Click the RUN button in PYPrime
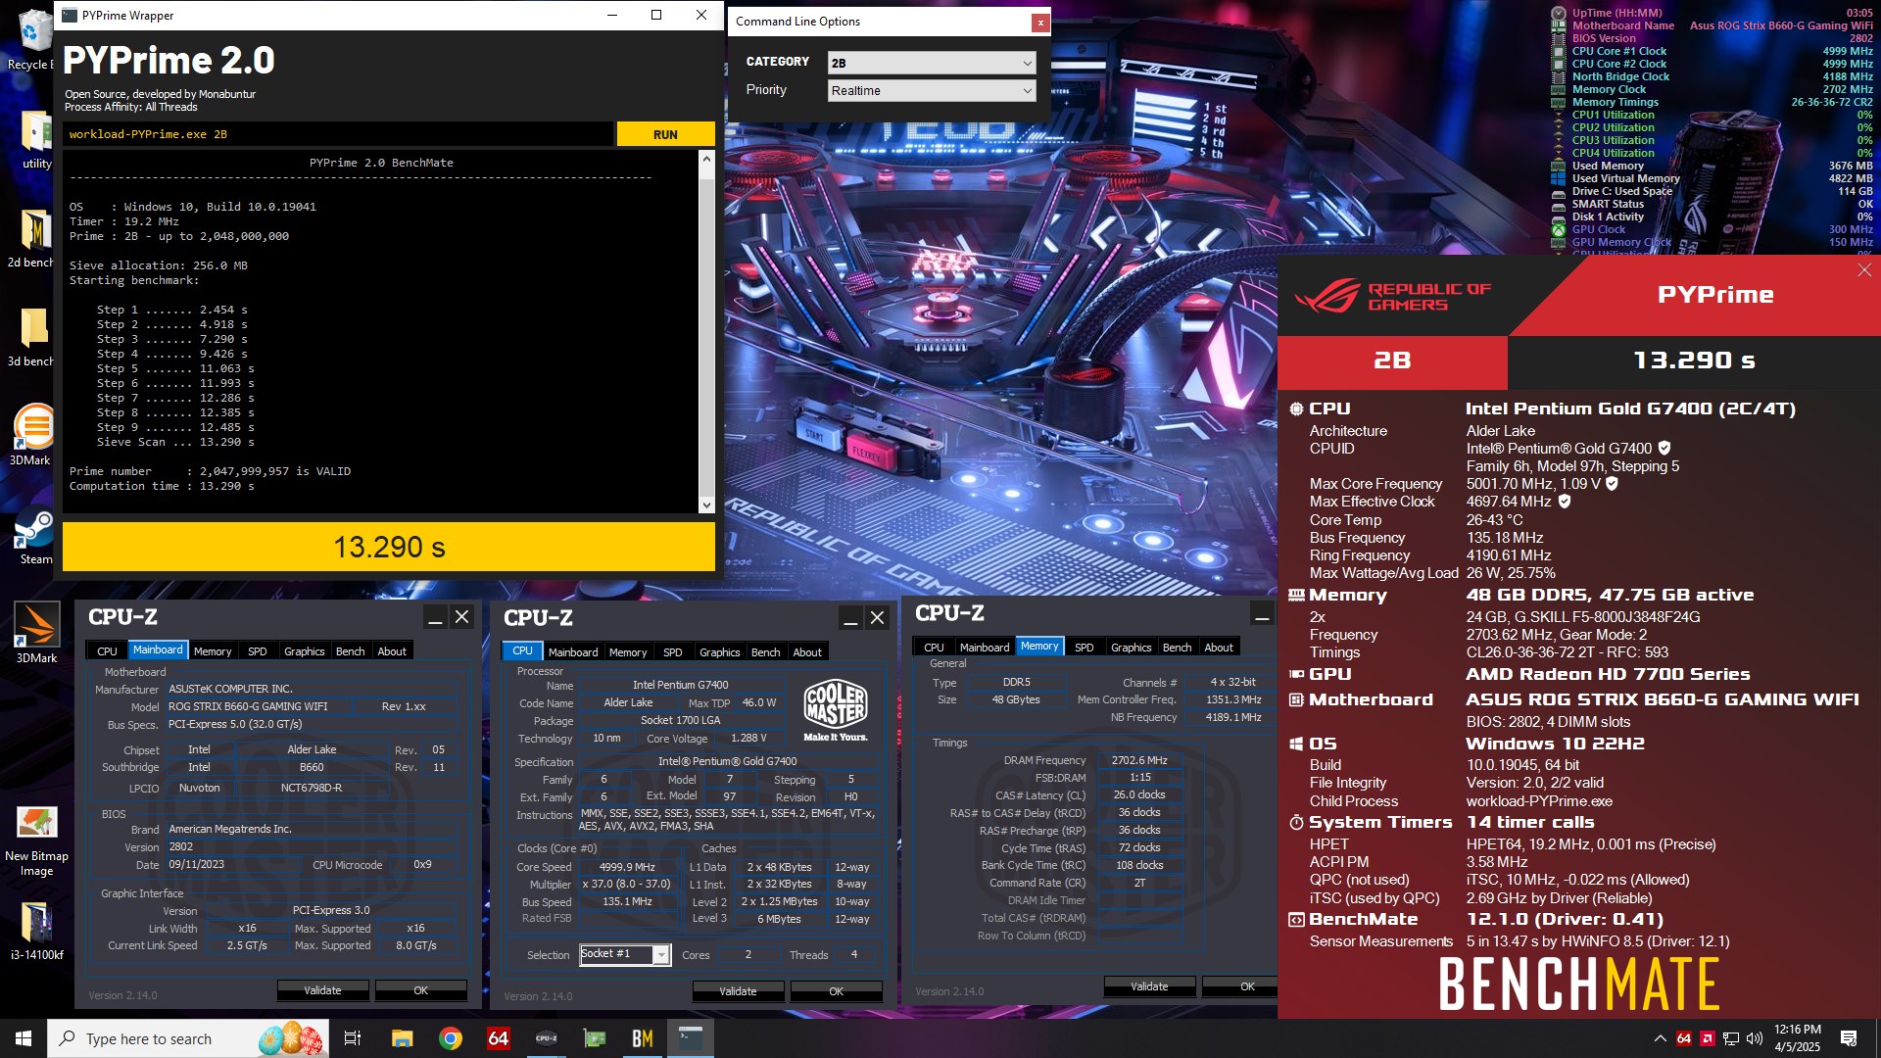 coord(665,134)
